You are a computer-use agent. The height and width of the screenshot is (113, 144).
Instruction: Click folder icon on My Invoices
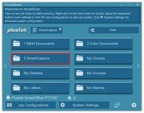click(80, 73)
